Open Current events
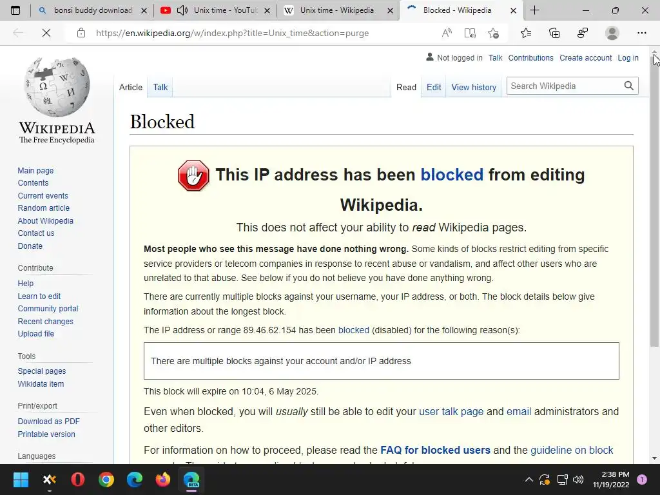This screenshot has height=495, width=660. click(x=43, y=195)
